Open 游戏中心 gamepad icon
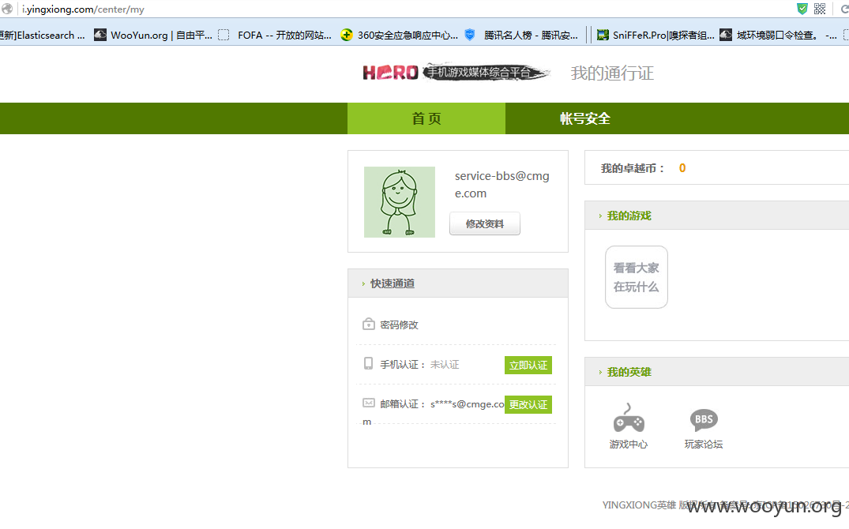Viewport: 849px width, 529px height. tap(628, 418)
